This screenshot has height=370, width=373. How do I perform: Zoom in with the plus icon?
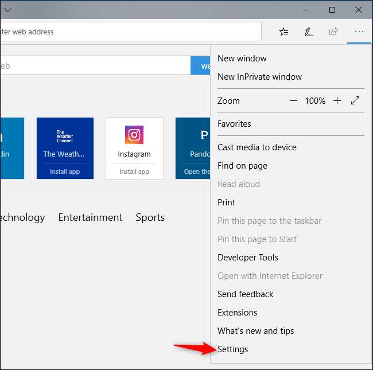tap(337, 101)
